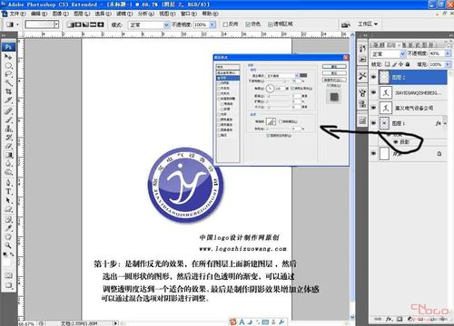Select the Move tool

[x=8, y=56]
